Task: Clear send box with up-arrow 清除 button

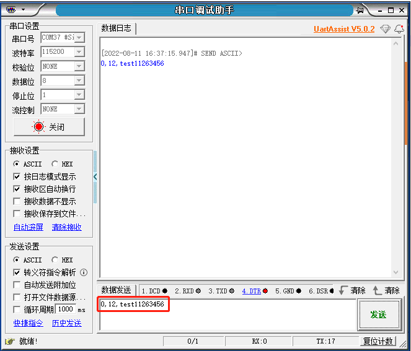Action: click(386, 290)
